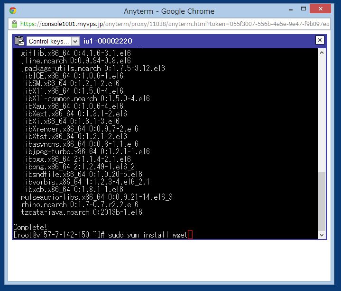Click the libsndfile.x86_64 package line
The height and width of the screenshot is (291, 341).
82,174
